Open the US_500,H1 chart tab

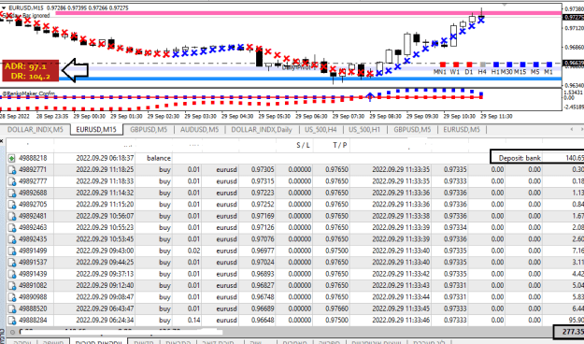[364, 130]
